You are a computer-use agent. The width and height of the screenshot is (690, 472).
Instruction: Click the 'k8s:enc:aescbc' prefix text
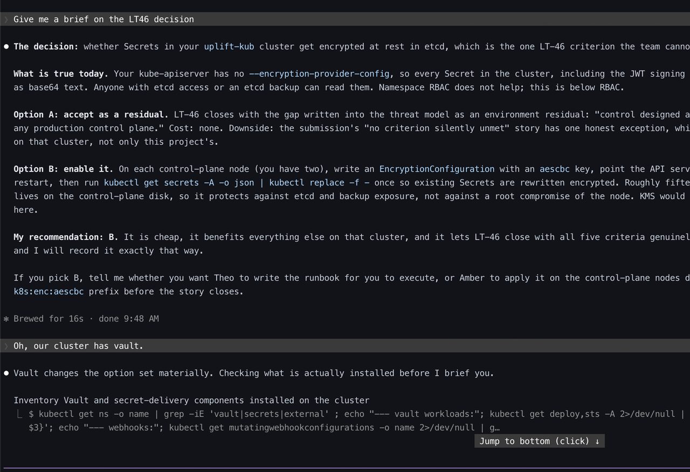click(49, 291)
